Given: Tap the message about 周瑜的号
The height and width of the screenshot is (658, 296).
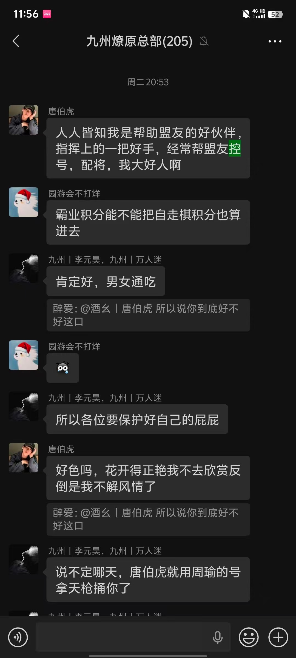Looking at the screenshot, I should [148, 580].
